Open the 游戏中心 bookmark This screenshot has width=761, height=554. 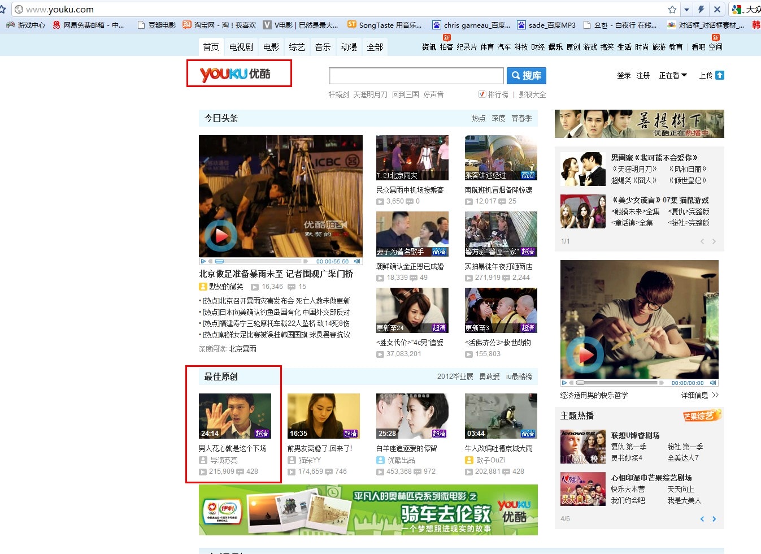[x=26, y=25]
